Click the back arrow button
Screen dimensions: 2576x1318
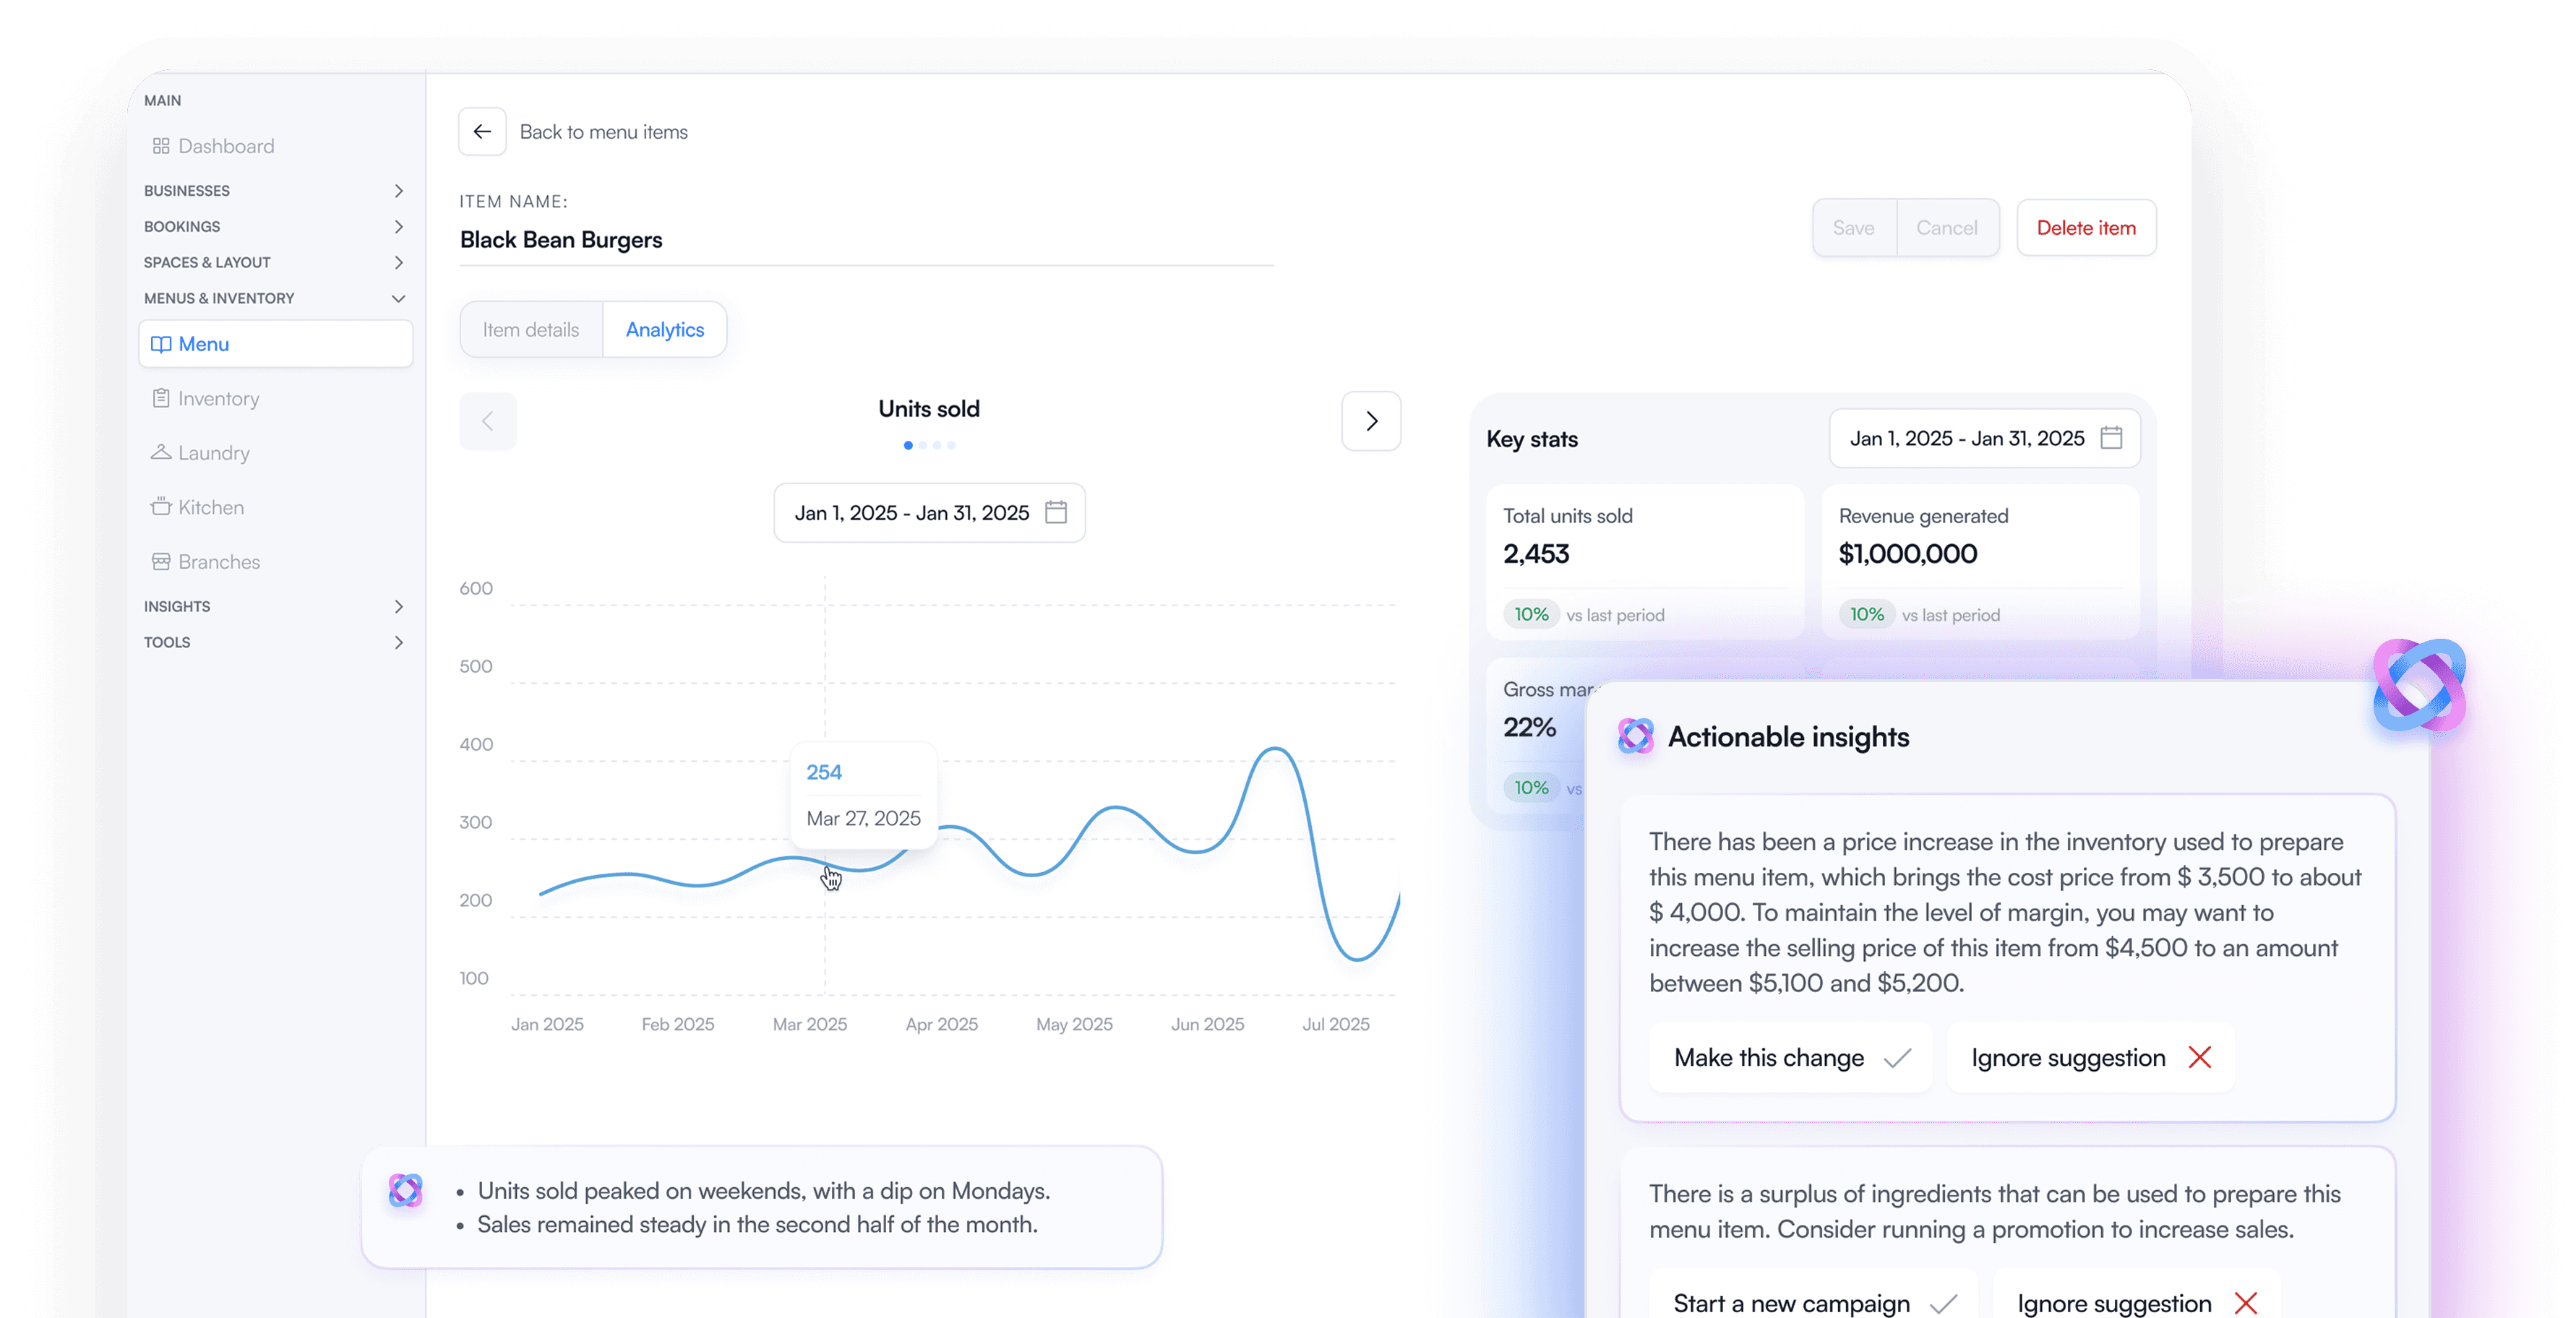pyautogui.click(x=482, y=132)
